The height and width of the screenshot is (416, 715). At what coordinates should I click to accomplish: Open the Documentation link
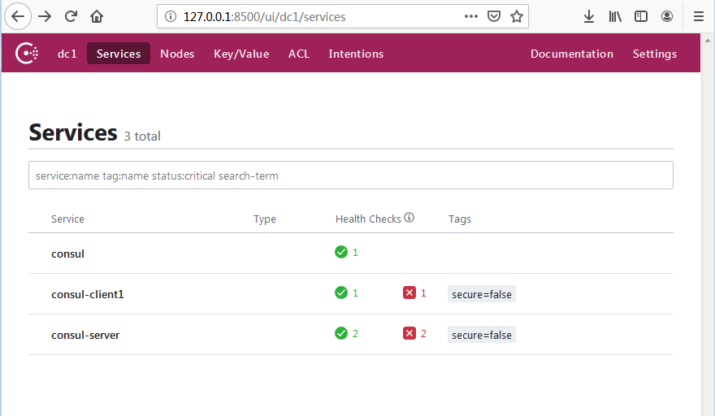(x=572, y=54)
